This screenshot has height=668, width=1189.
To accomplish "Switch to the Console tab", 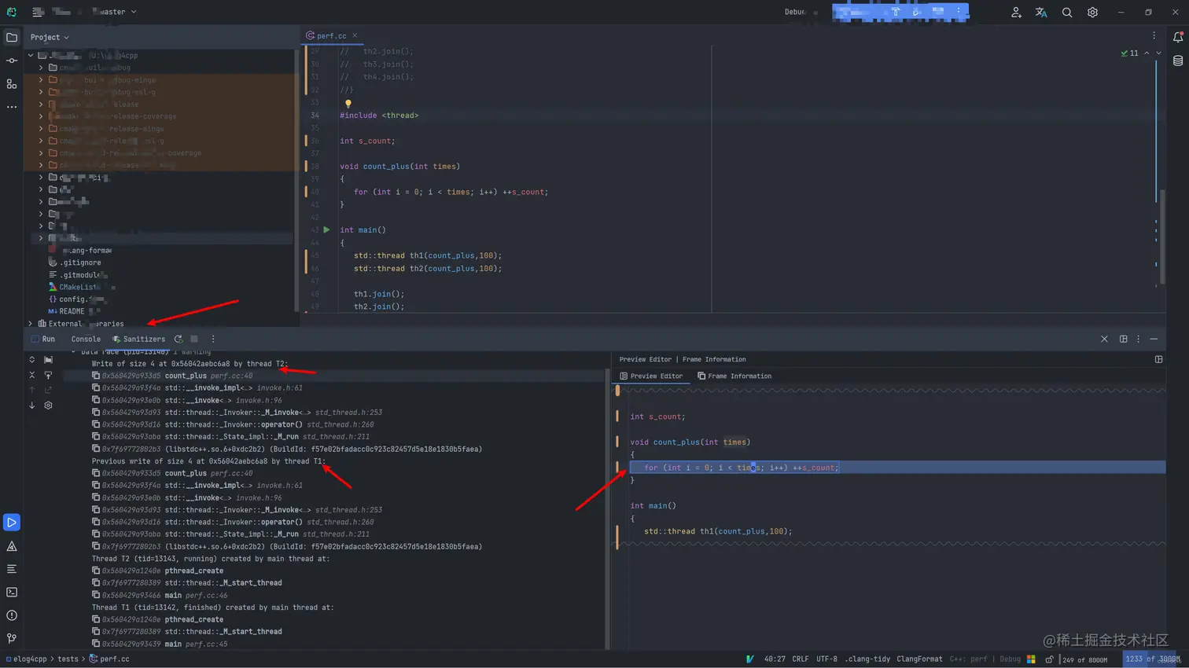I will 86,340.
